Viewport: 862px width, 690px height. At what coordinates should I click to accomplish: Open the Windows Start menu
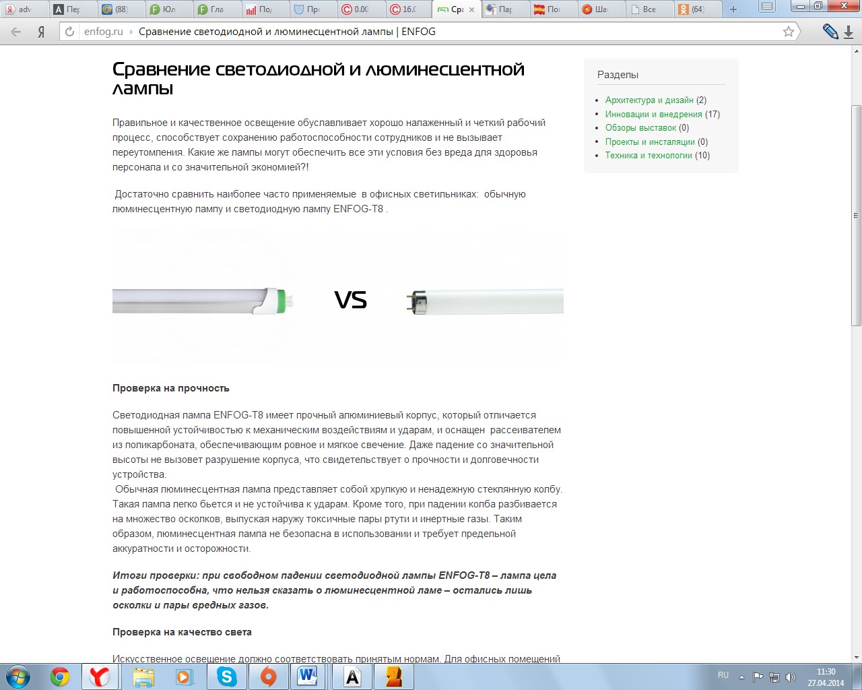click(x=18, y=677)
